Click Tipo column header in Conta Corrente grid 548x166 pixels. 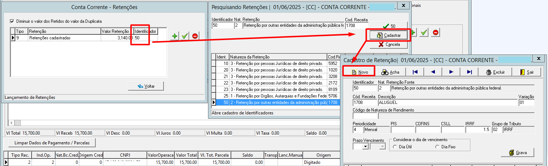[x=22, y=32]
